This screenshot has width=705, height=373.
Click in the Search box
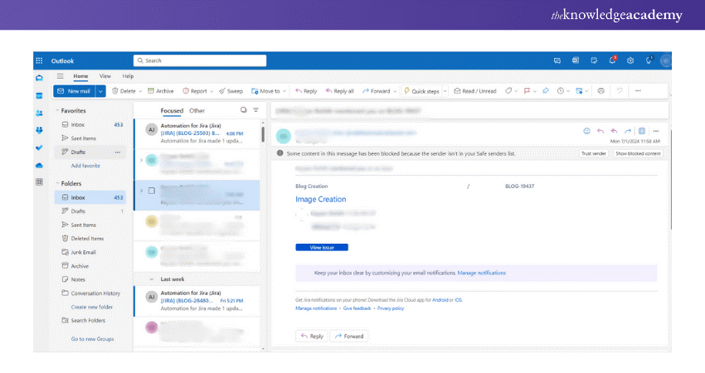click(x=199, y=61)
